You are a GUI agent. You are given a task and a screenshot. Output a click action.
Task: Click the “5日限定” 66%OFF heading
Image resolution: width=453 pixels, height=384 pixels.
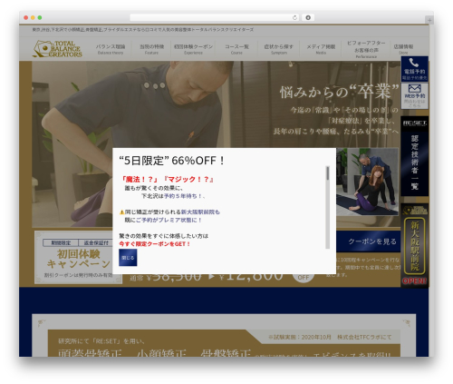click(x=172, y=161)
